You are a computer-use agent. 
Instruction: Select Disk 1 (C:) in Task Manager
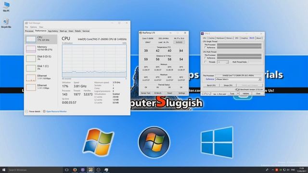coord(41,68)
